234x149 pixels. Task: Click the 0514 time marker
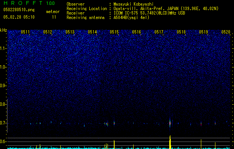92,32
